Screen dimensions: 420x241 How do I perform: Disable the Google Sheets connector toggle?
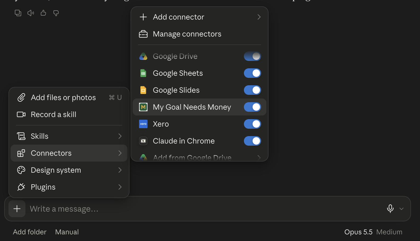[x=252, y=73]
